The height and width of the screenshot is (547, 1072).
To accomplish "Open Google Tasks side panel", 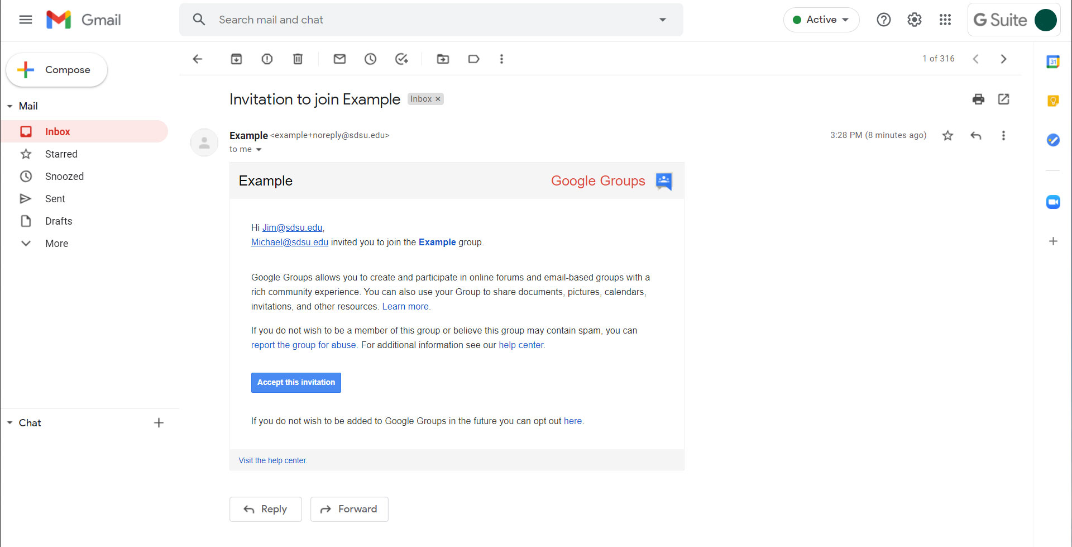I will tap(1053, 140).
